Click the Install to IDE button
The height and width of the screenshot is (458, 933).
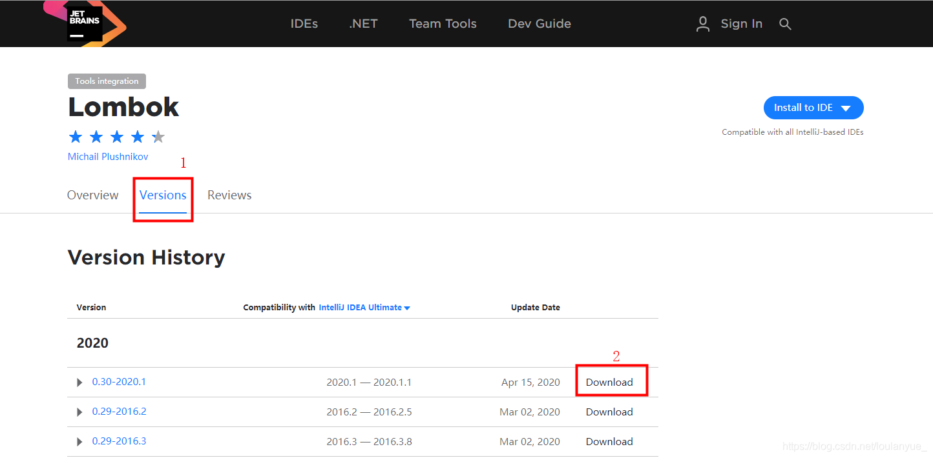(x=813, y=108)
